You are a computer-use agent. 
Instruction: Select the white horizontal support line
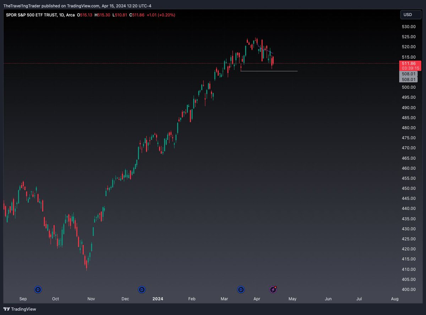[x=269, y=71]
